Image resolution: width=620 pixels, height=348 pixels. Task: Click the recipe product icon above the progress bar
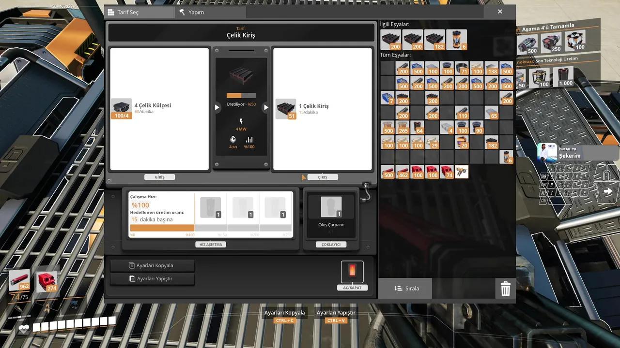(x=241, y=77)
